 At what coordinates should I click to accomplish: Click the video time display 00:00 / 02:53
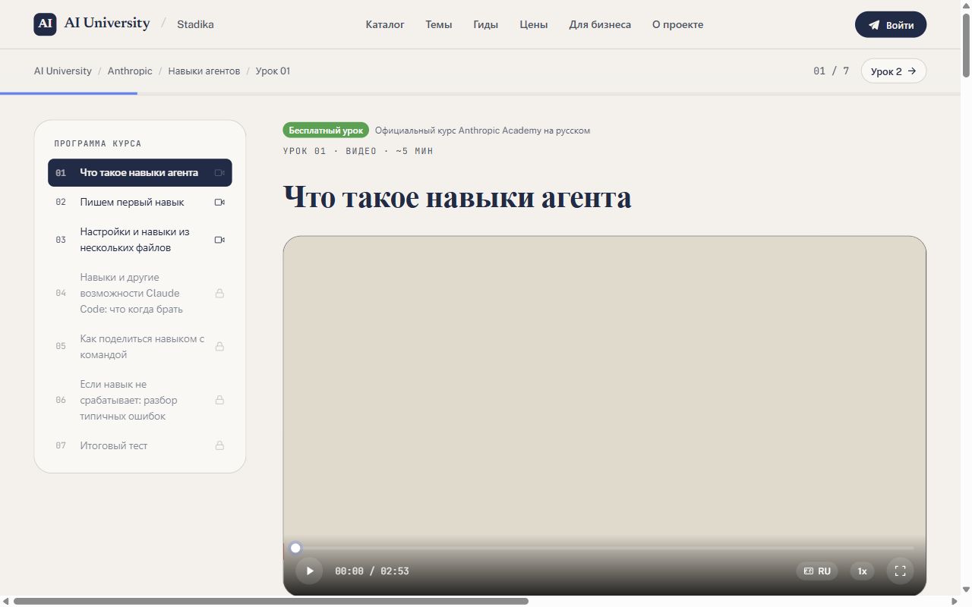click(372, 571)
